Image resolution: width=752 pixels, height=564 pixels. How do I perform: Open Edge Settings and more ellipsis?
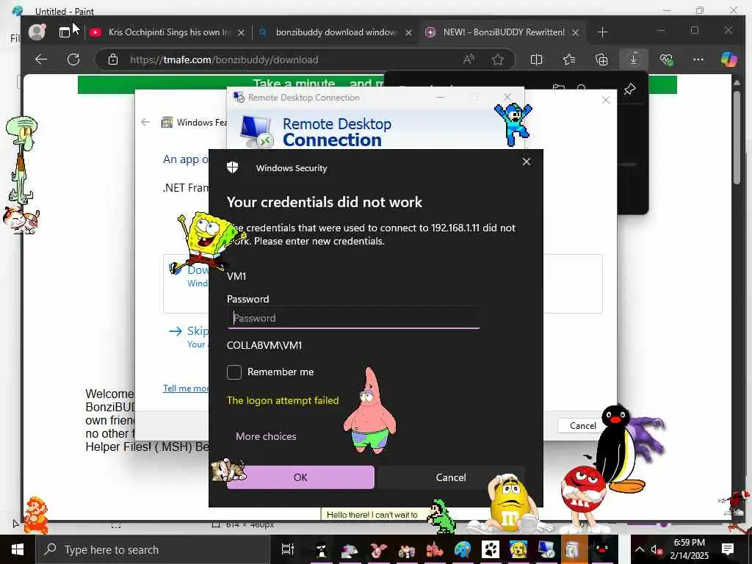pyautogui.click(x=698, y=59)
